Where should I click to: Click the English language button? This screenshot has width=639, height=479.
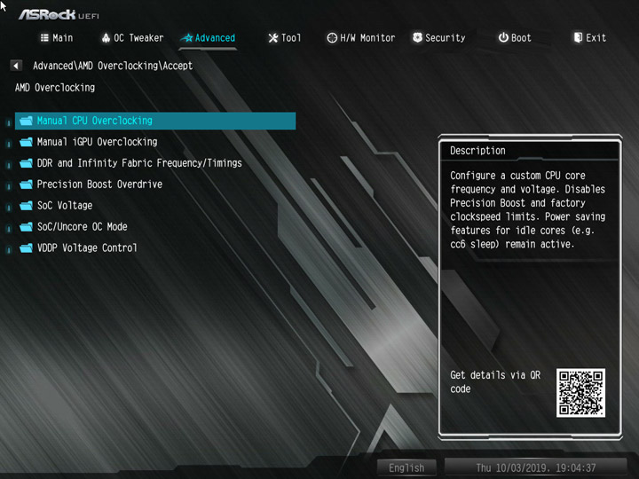(406, 467)
